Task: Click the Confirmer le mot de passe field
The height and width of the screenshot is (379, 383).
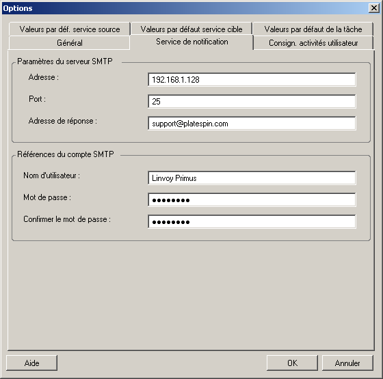Action: tap(252, 222)
